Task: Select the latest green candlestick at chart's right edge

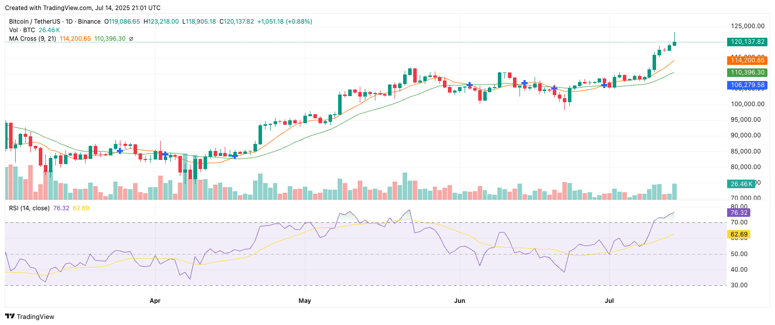Action: click(x=674, y=43)
